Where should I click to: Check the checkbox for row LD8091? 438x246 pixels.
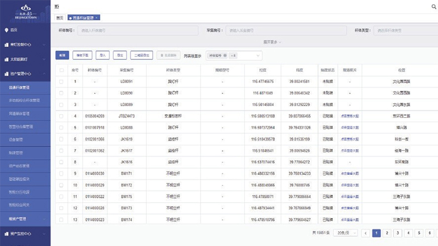click(61, 81)
